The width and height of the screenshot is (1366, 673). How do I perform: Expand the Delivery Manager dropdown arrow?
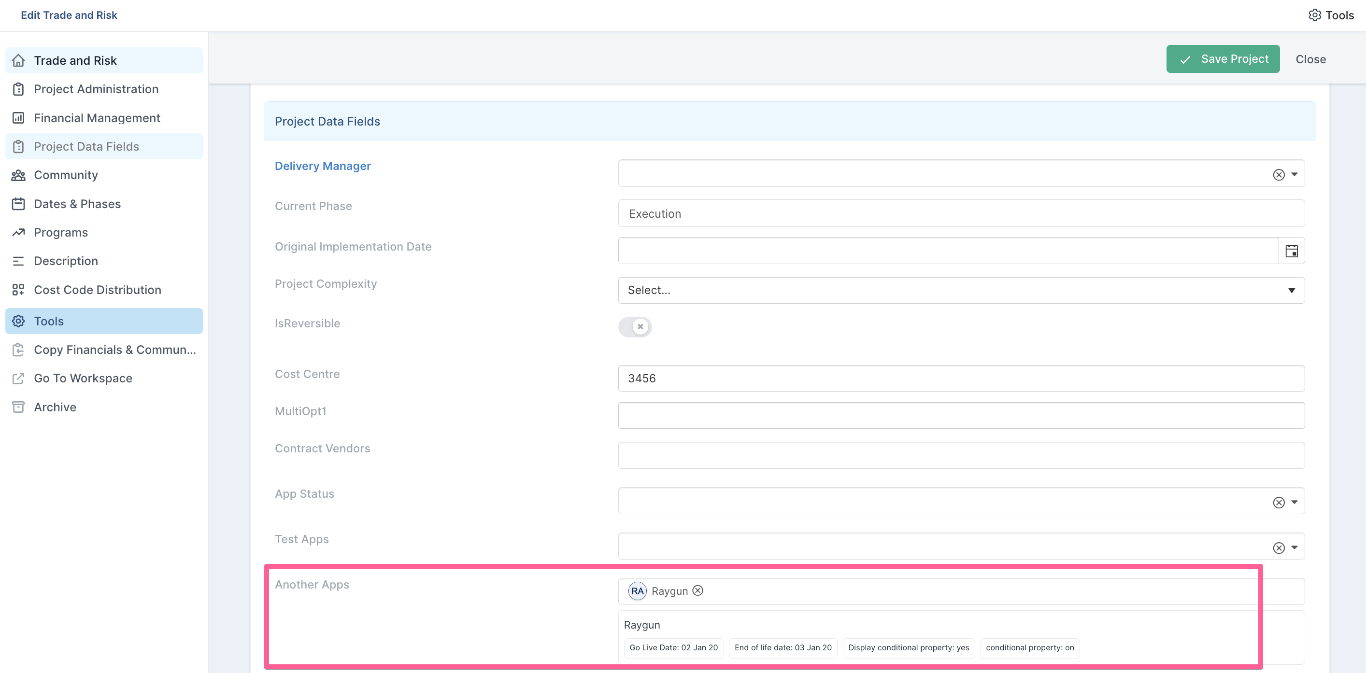pos(1295,174)
